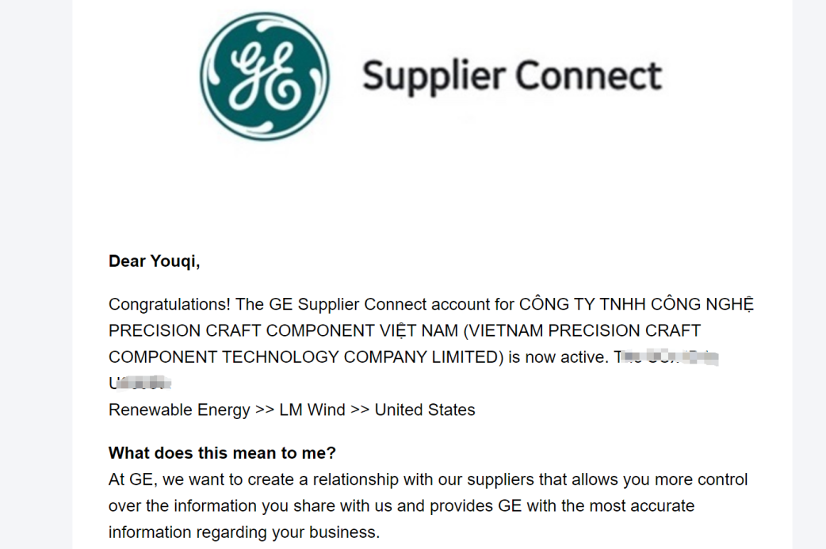Click ">>" separator after Renewable Energy
826x549 pixels.
point(264,410)
